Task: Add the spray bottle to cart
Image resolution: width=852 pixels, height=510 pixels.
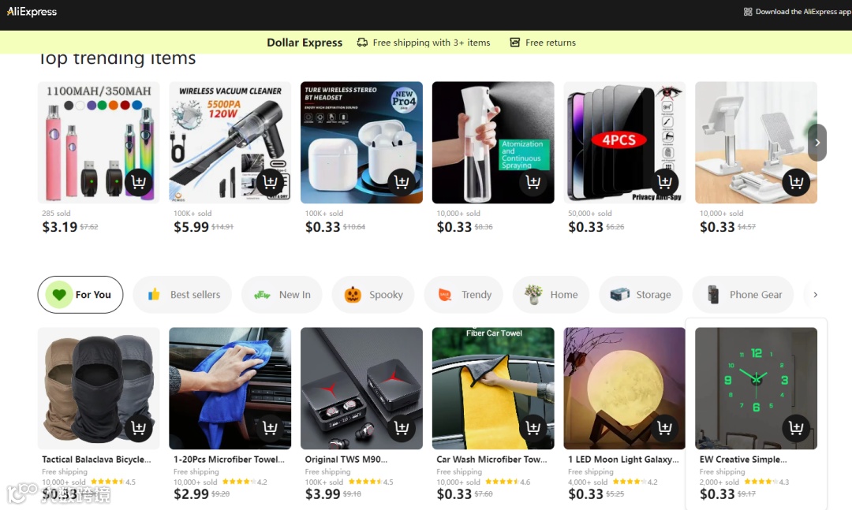Action: click(533, 182)
